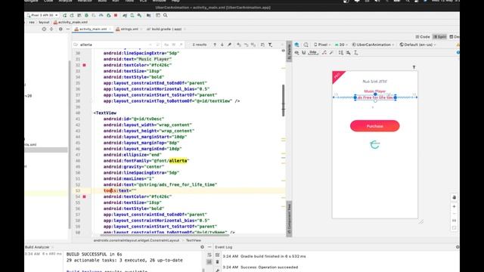Switch to the activity_main.xml editor tab
The height and width of the screenshot is (272, 484).
click(92, 29)
